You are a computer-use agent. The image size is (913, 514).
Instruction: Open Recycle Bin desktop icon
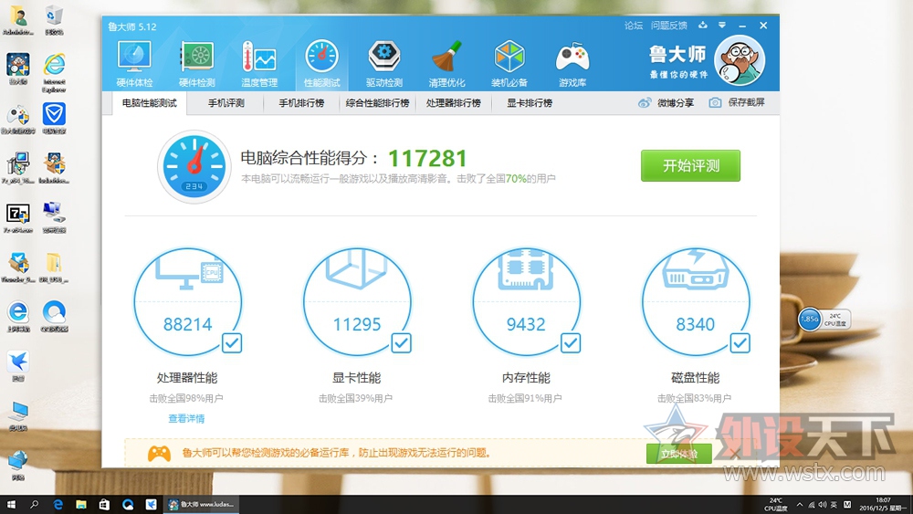(54, 20)
